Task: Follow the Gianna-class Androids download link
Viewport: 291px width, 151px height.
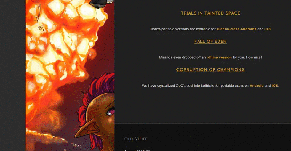Action: coord(236,29)
